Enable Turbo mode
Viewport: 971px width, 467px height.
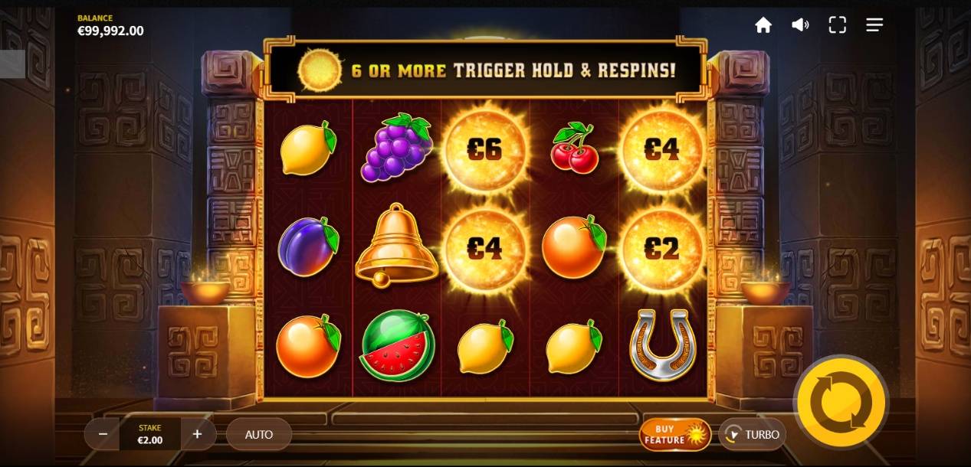point(752,434)
